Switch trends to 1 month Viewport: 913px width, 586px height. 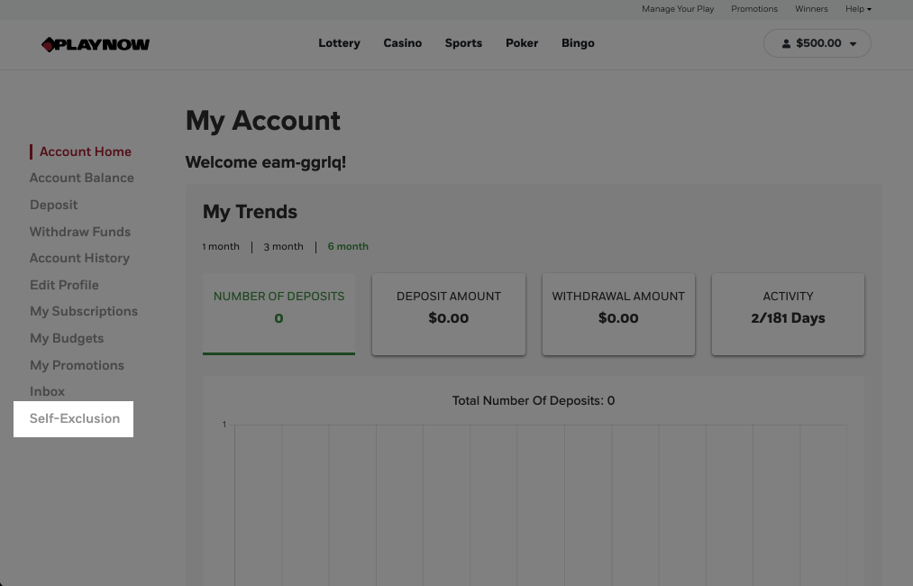tap(221, 246)
